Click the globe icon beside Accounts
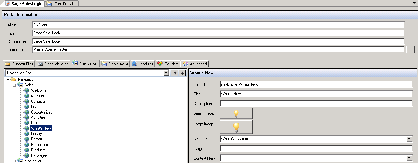 [x=27, y=96]
